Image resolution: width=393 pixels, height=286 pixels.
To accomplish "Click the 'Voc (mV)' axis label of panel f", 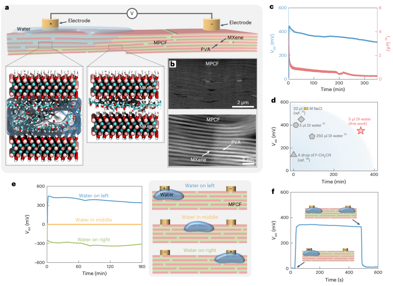I will [x=275, y=230].
